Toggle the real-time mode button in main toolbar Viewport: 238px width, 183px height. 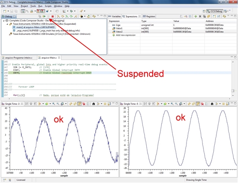pyautogui.click(x=23, y=11)
